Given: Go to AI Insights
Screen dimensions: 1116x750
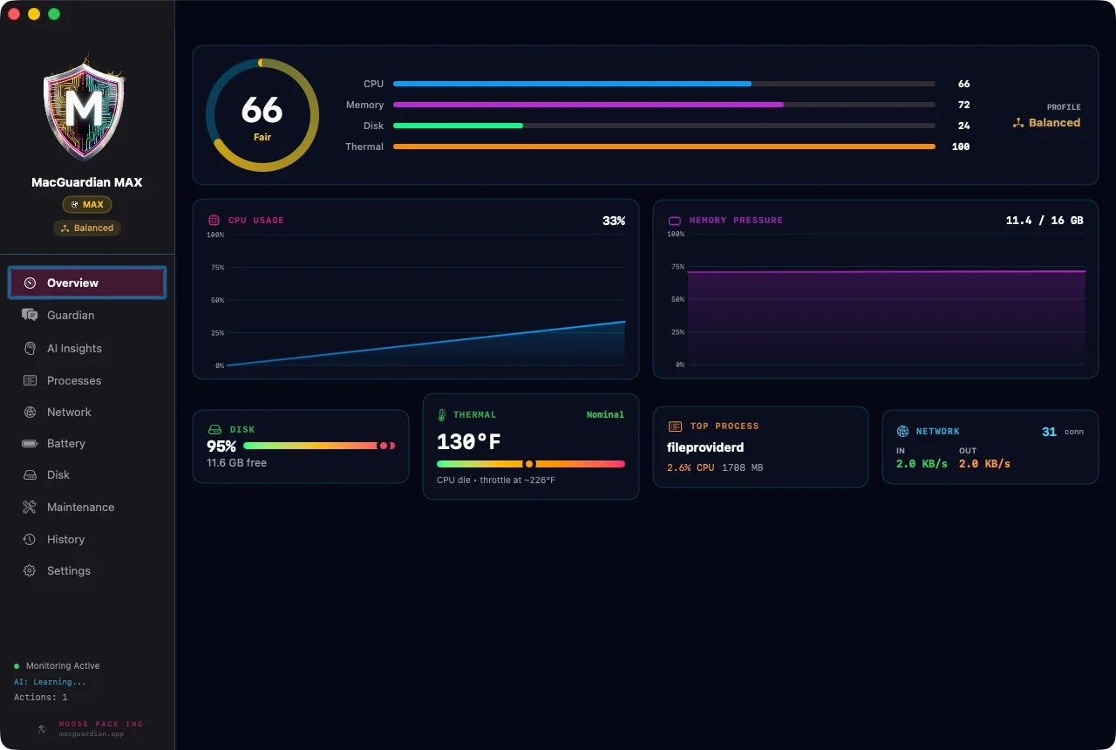Looking at the screenshot, I should tap(86, 348).
